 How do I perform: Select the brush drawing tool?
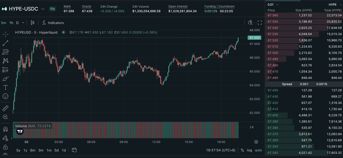tap(5, 79)
